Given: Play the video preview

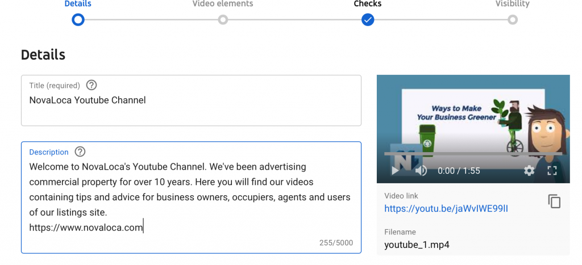Looking at the screenshot, I should click(x=396, y=170).
